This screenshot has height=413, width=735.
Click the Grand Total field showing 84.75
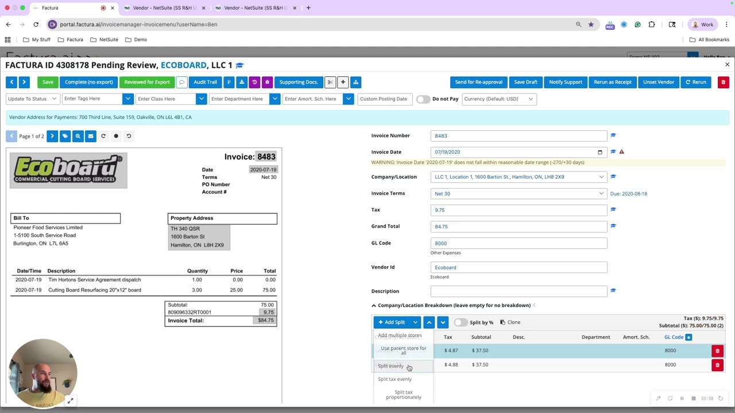[519, 227]
